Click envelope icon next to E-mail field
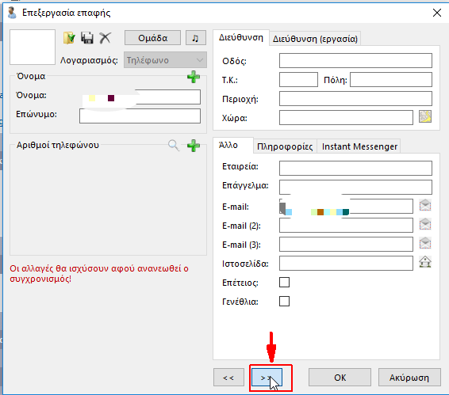Image resolution: width=449 pixels, height=395 pixels. [425, 205]
